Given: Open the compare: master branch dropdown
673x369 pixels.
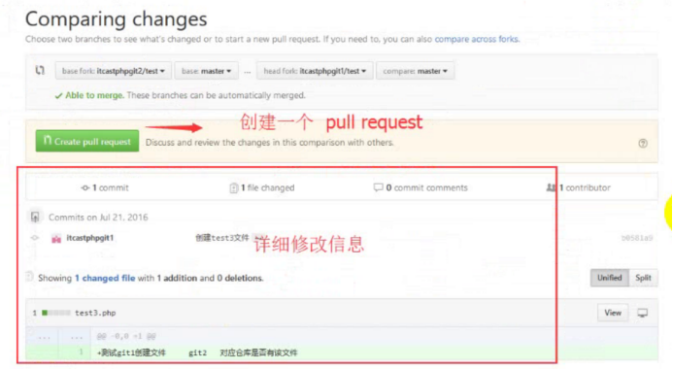Looking at the screenshot, I should [x=415, y=71].
